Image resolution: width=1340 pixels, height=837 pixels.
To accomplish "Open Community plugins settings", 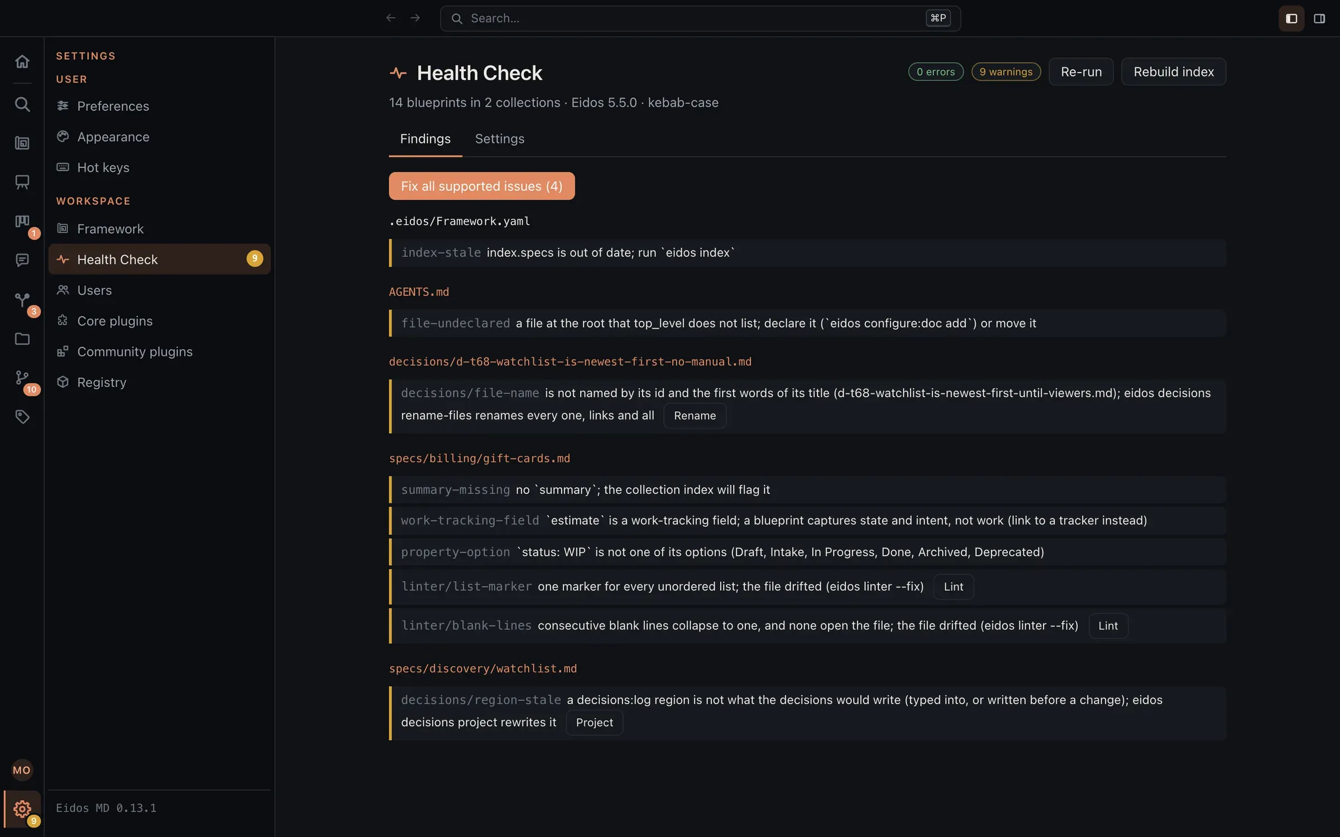I will tap(159, 352).
